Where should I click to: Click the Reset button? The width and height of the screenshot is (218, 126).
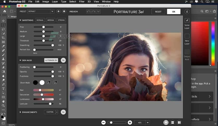158,12
